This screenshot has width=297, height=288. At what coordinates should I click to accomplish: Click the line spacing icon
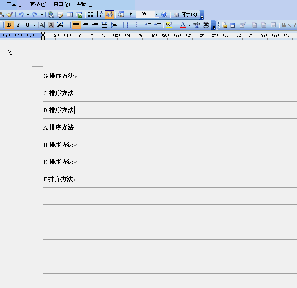[x=113, y=25]
